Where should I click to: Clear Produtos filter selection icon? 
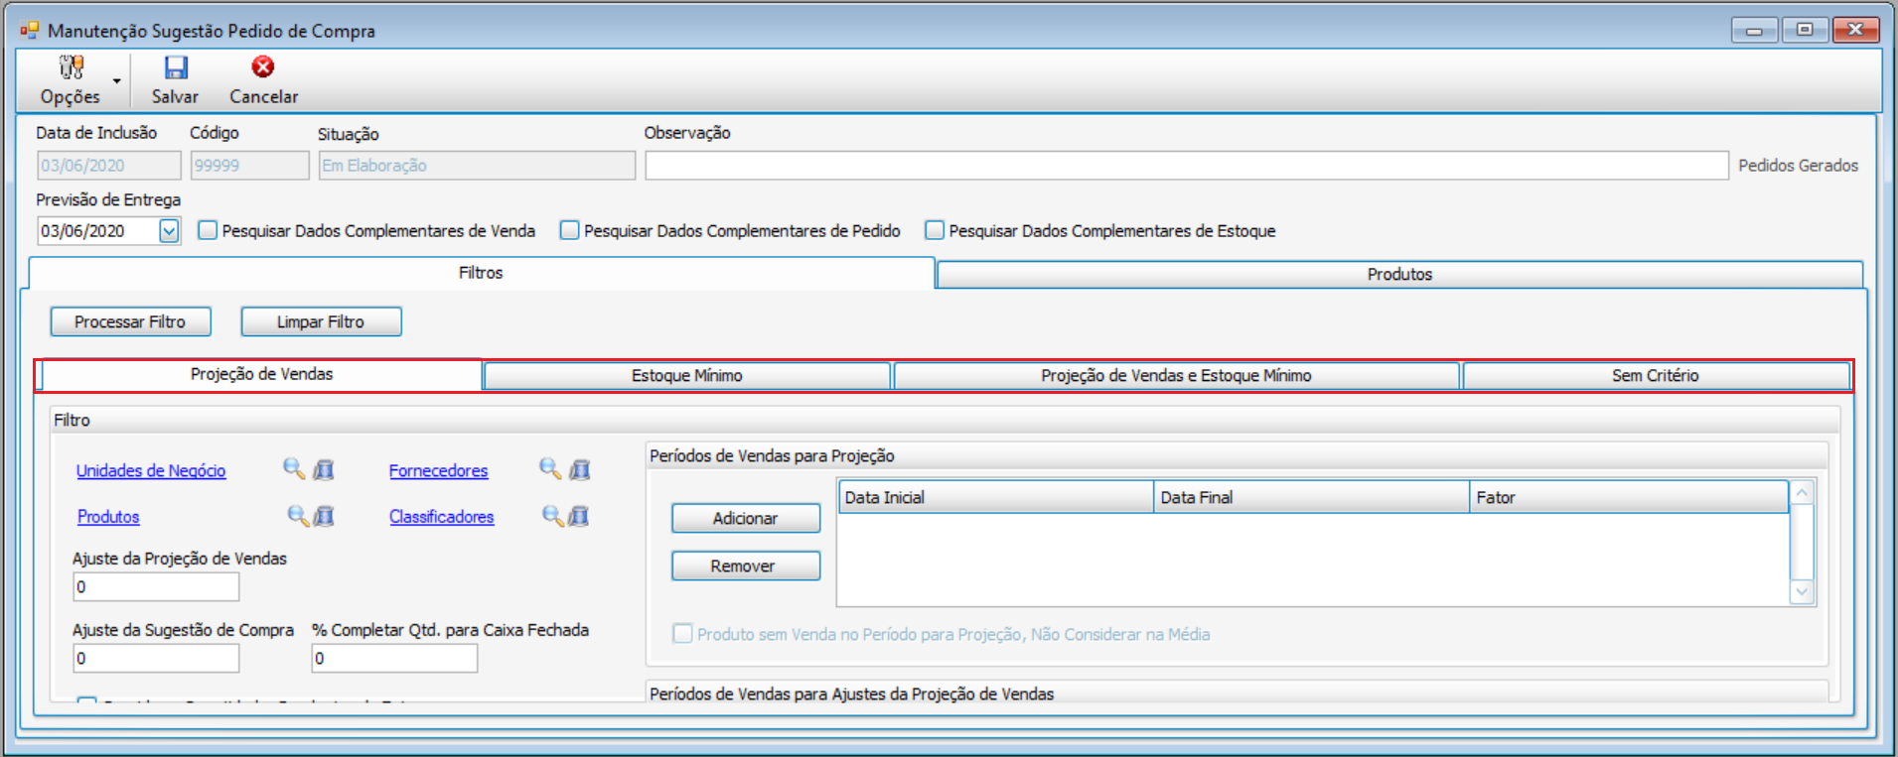[x=324, y=516]
